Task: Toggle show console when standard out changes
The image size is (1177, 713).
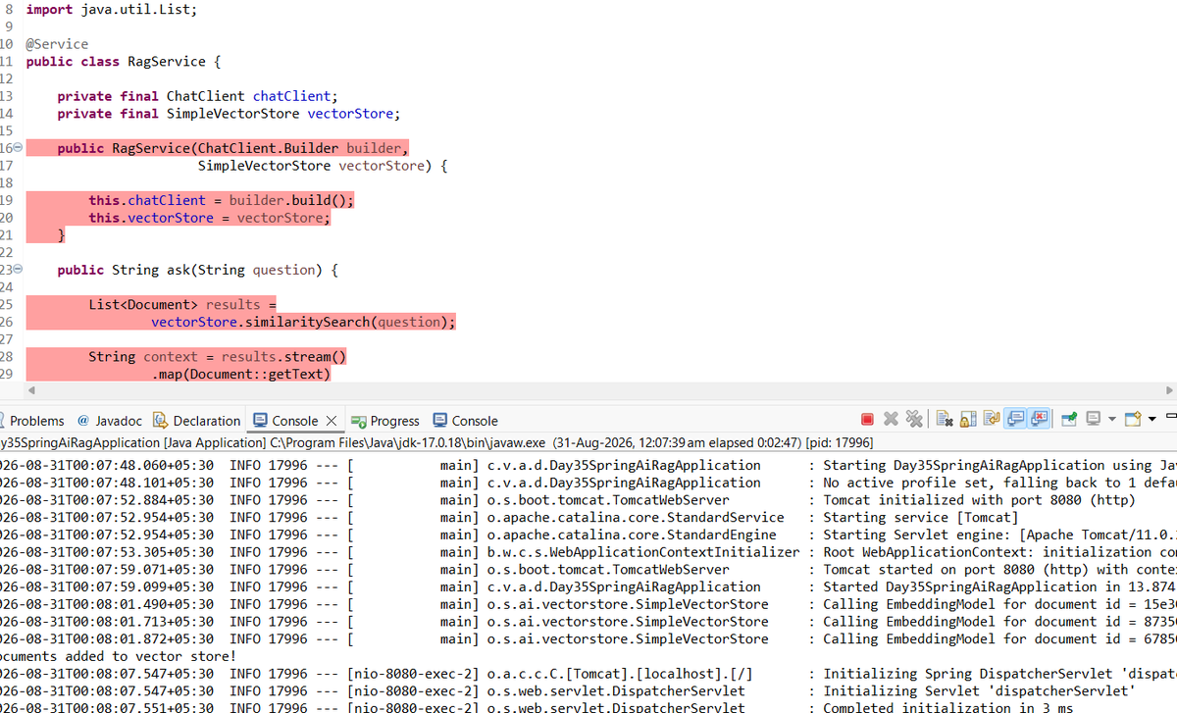Action: [x=1015, y=420]
